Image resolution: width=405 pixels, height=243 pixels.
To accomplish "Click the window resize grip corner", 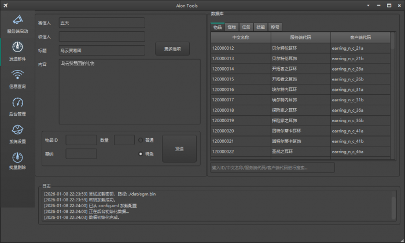I will [x=402, y=240].
